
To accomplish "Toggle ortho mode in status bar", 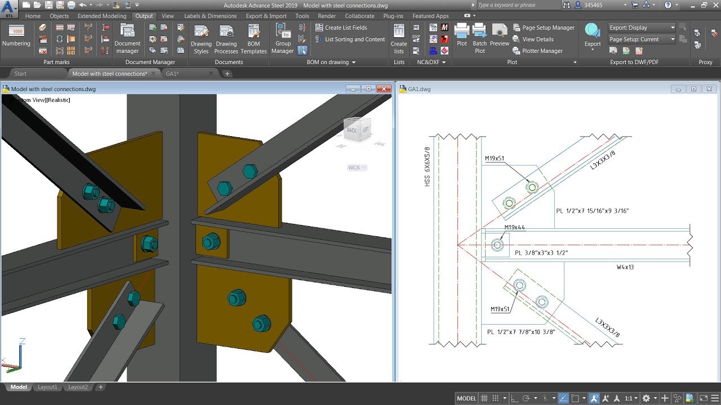I will click(514, 398).
